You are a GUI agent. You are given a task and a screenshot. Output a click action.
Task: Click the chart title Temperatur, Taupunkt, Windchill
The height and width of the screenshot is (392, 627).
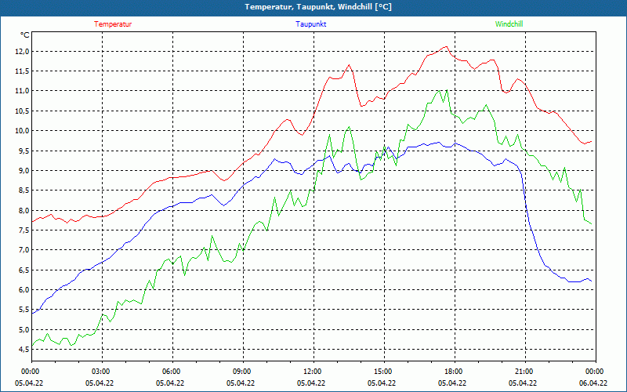318,7
